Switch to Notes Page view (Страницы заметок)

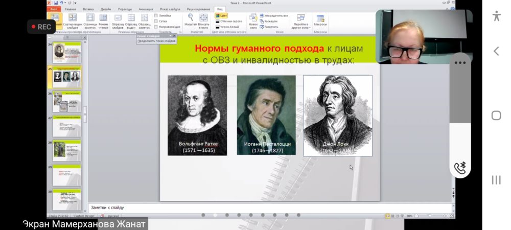[x=90, y=21]
